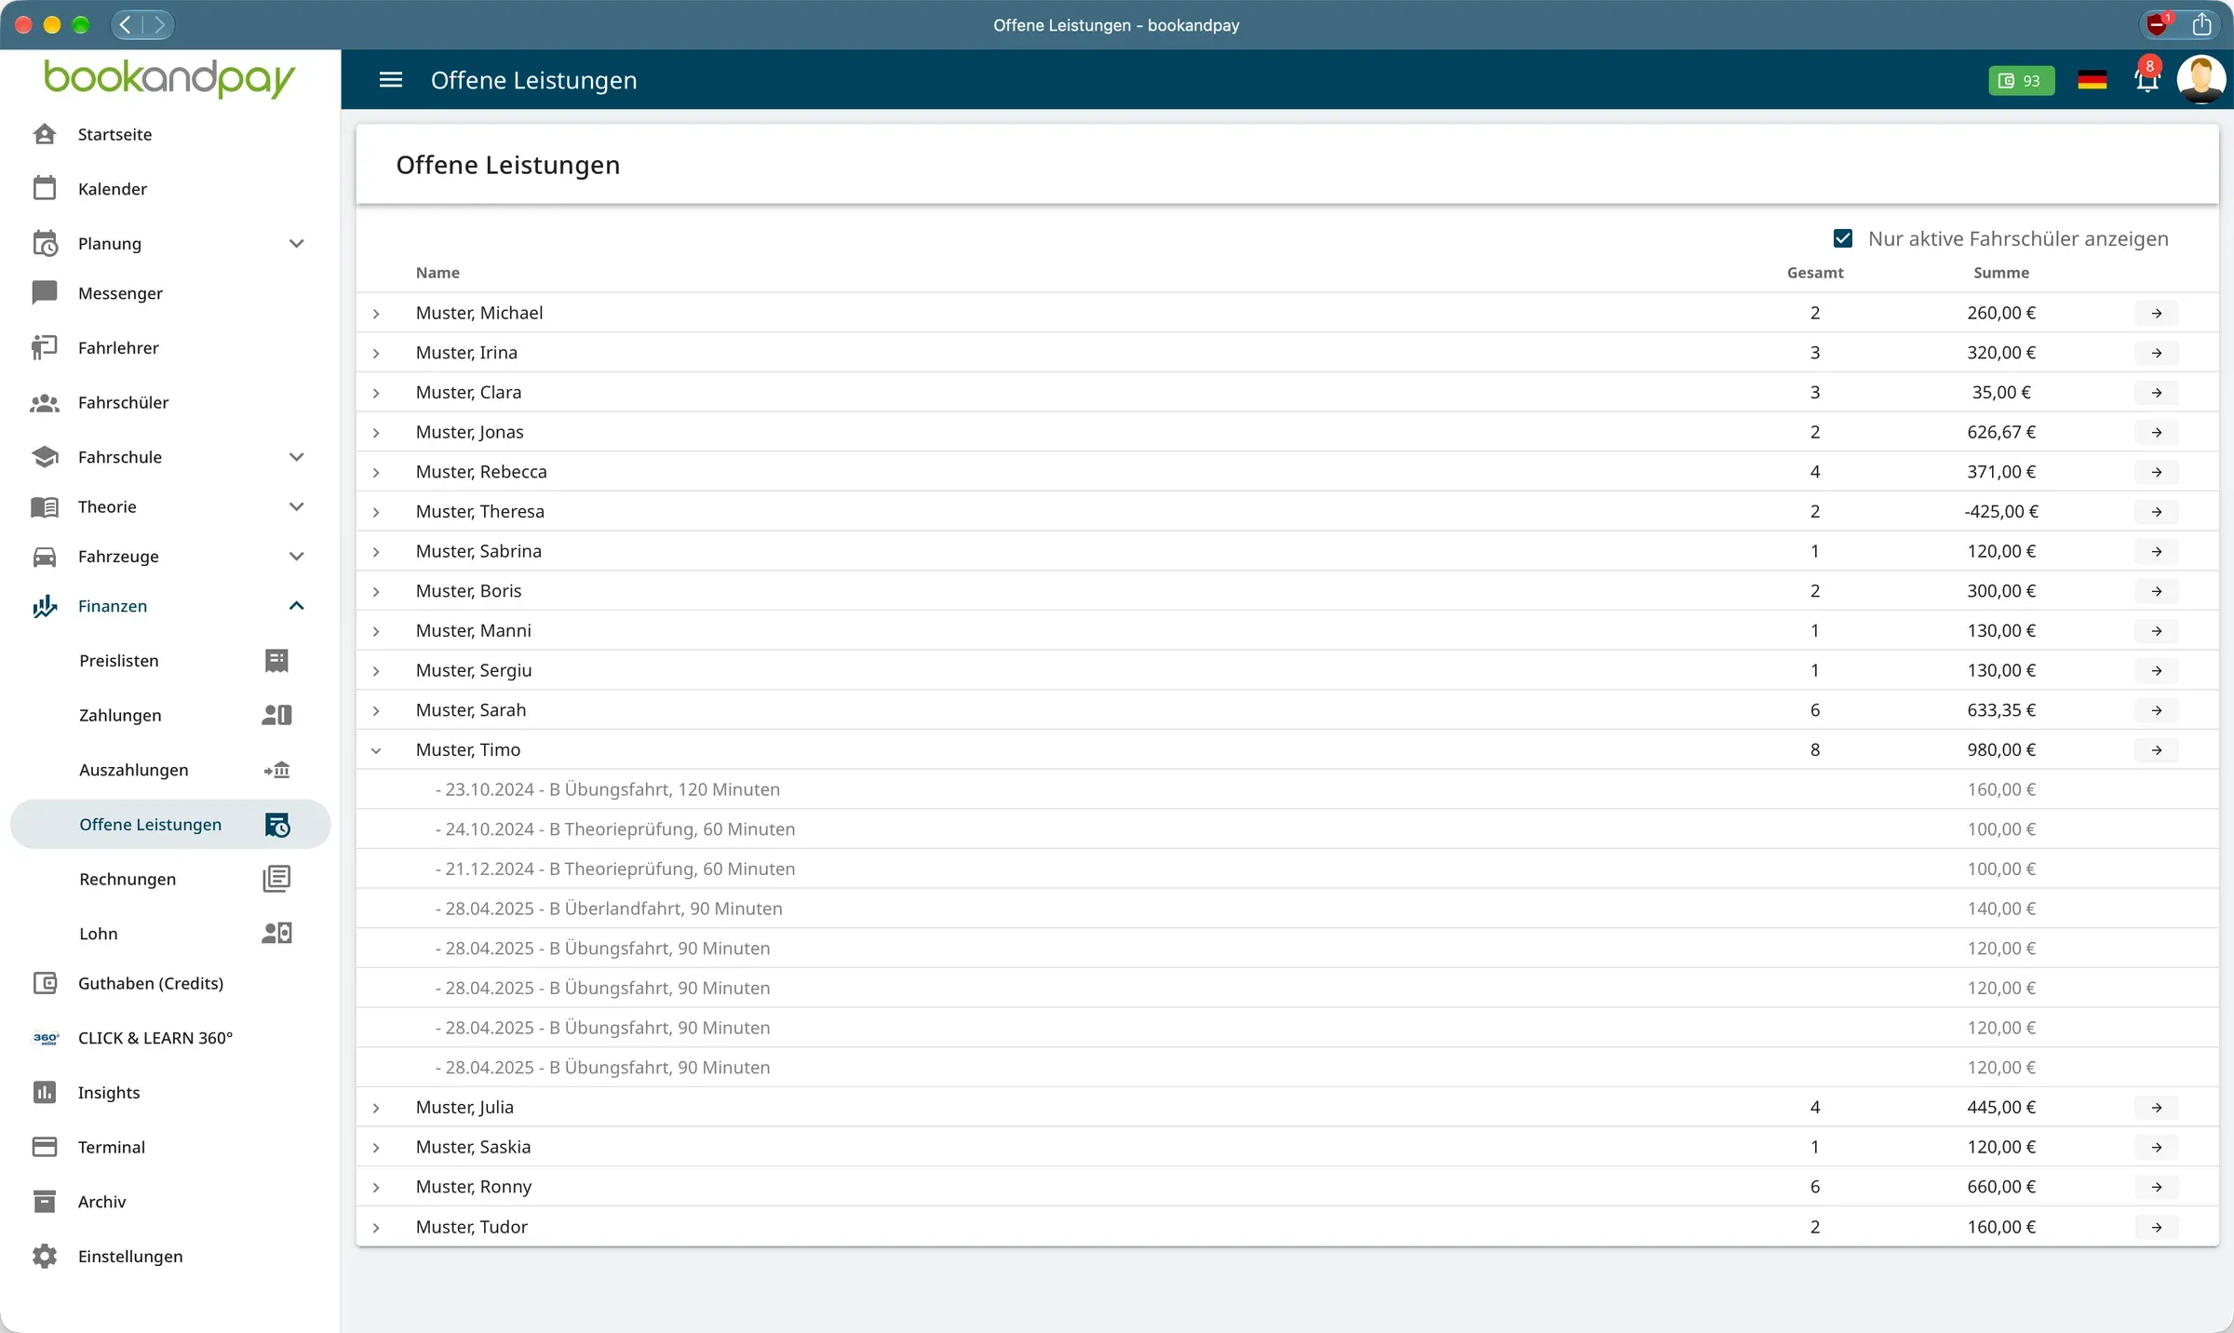Open Kalender in the sidebar
Screen dimensions: 2234x1333
pyautogui.click(x=113, y=189)
